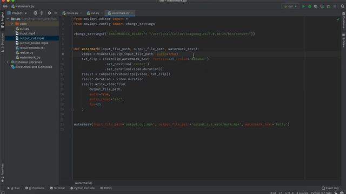Click the Python 3.7 interpreter selector
This screenshot has height=194, width=346.
click(321, 193)
